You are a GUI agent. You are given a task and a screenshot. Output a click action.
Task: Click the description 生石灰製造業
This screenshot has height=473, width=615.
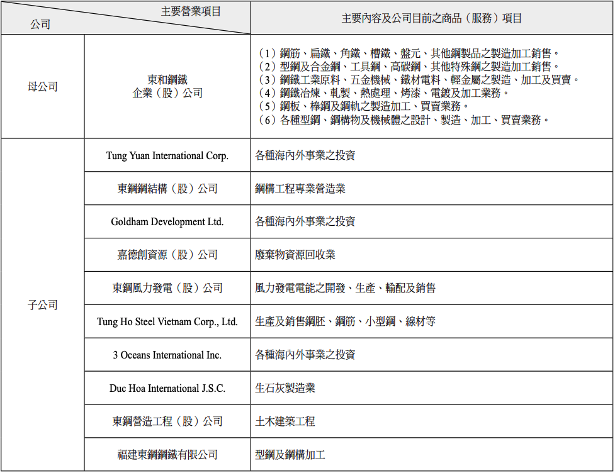(x=285, y=388)
